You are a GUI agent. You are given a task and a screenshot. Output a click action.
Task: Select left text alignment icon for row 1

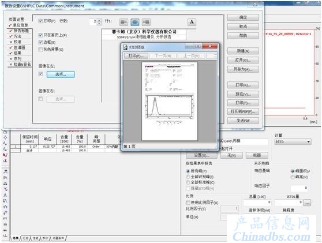[123, 22]
